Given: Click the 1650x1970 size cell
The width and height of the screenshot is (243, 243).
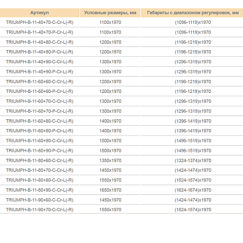Looking at the screenshot, I should click(110, 190).
